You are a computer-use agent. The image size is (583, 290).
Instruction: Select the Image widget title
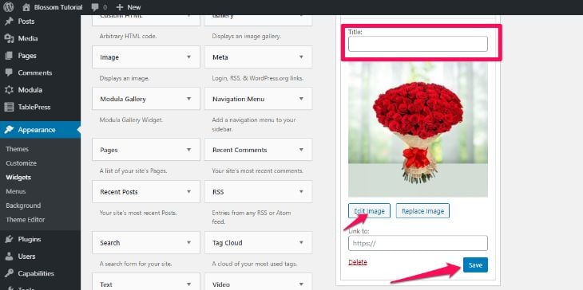(x=109, y=57)
